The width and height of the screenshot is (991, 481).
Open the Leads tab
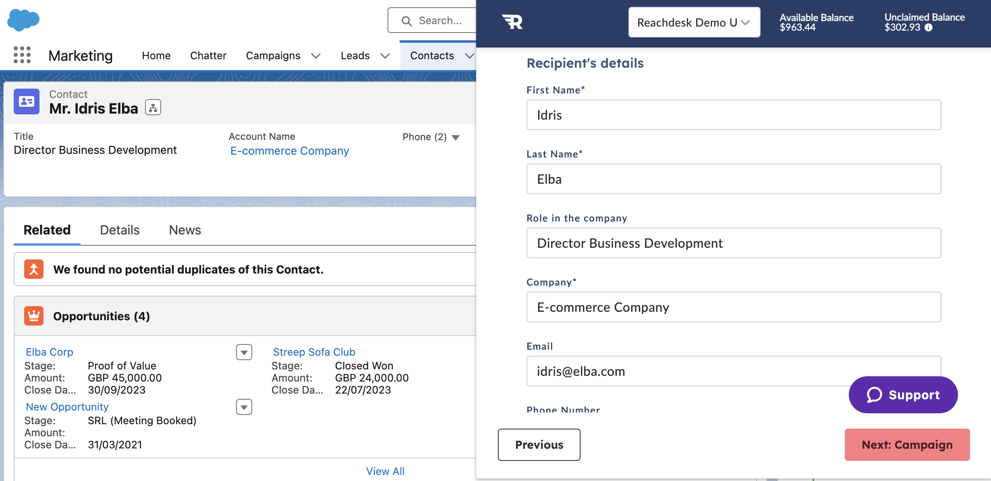[x=355, y=56]
